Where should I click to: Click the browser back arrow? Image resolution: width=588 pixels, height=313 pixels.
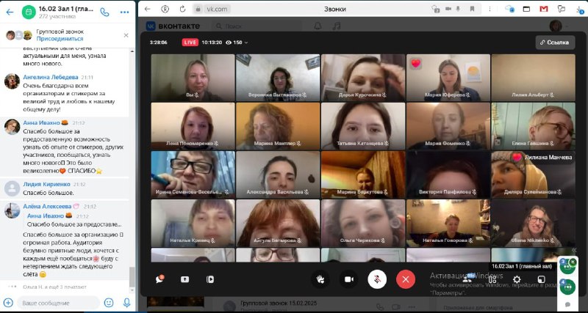[x=148, y=9]
